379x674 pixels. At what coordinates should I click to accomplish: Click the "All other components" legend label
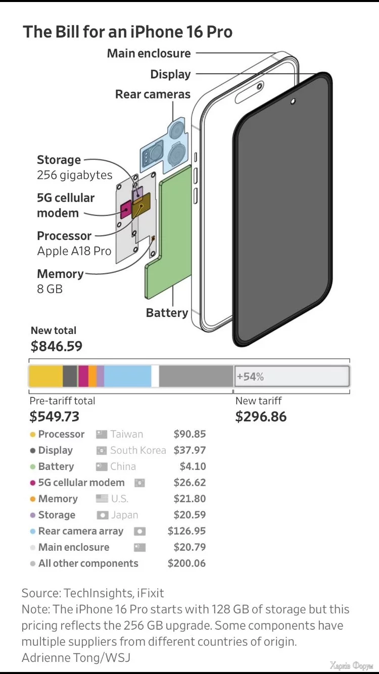pos(88,563)
